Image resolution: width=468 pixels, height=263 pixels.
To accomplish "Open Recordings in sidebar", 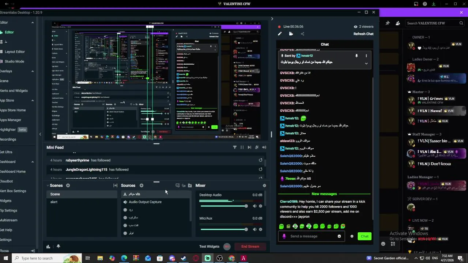I will point(8,140).
